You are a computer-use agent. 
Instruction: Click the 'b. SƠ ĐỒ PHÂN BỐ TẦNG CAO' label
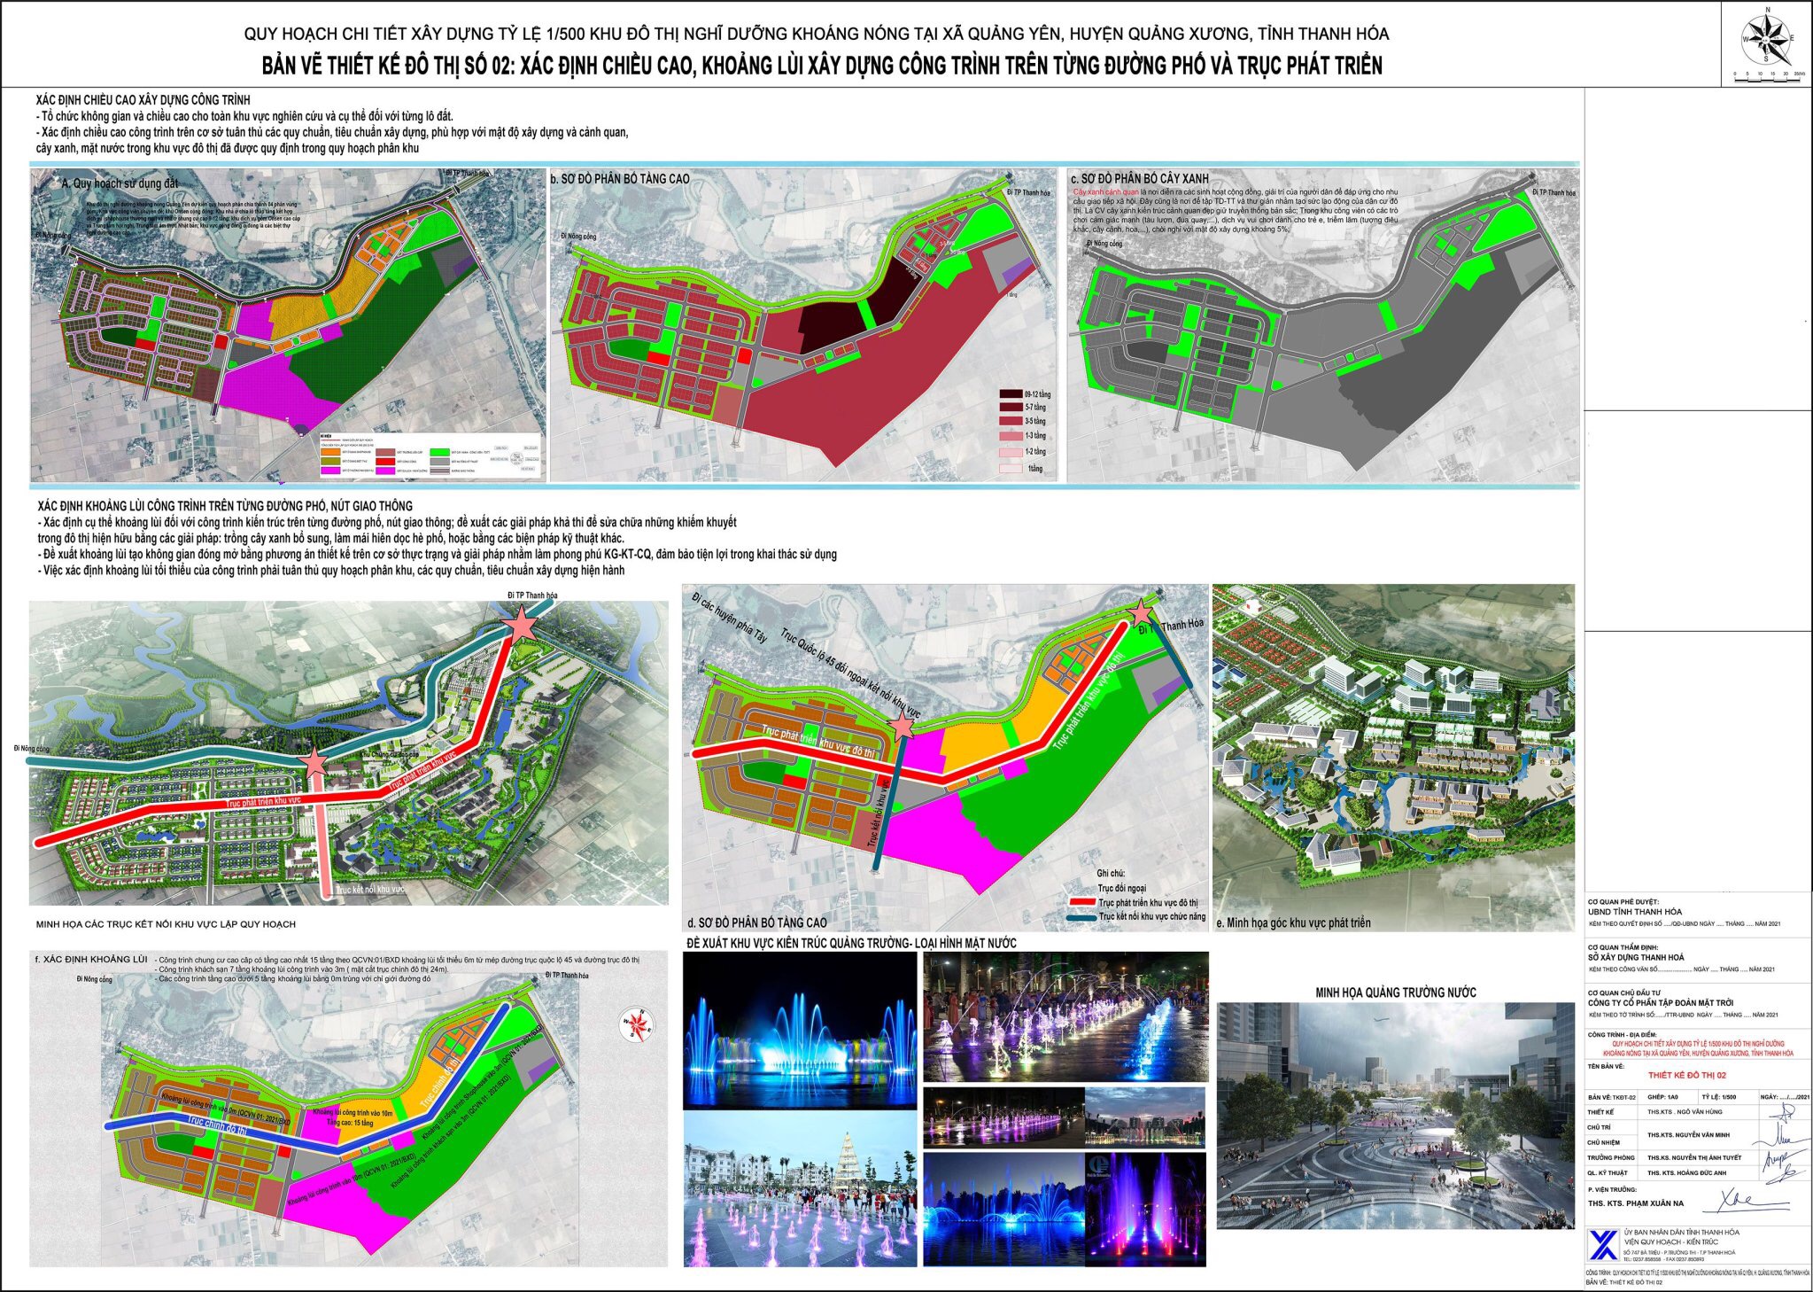(x=620, y=179)
